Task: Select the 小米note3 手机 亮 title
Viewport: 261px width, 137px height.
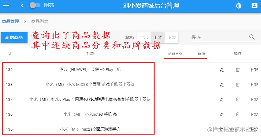Action: point(90,114)
